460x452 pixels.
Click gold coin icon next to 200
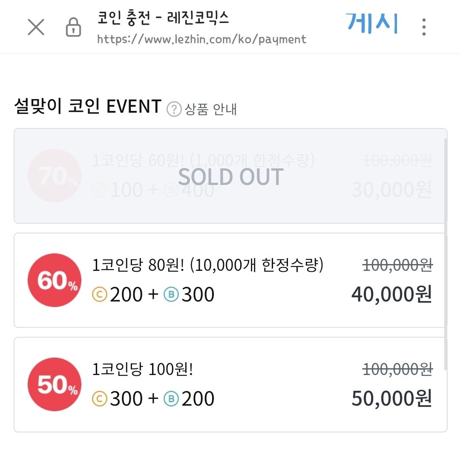pyautogui.click(x=99, y=294)
